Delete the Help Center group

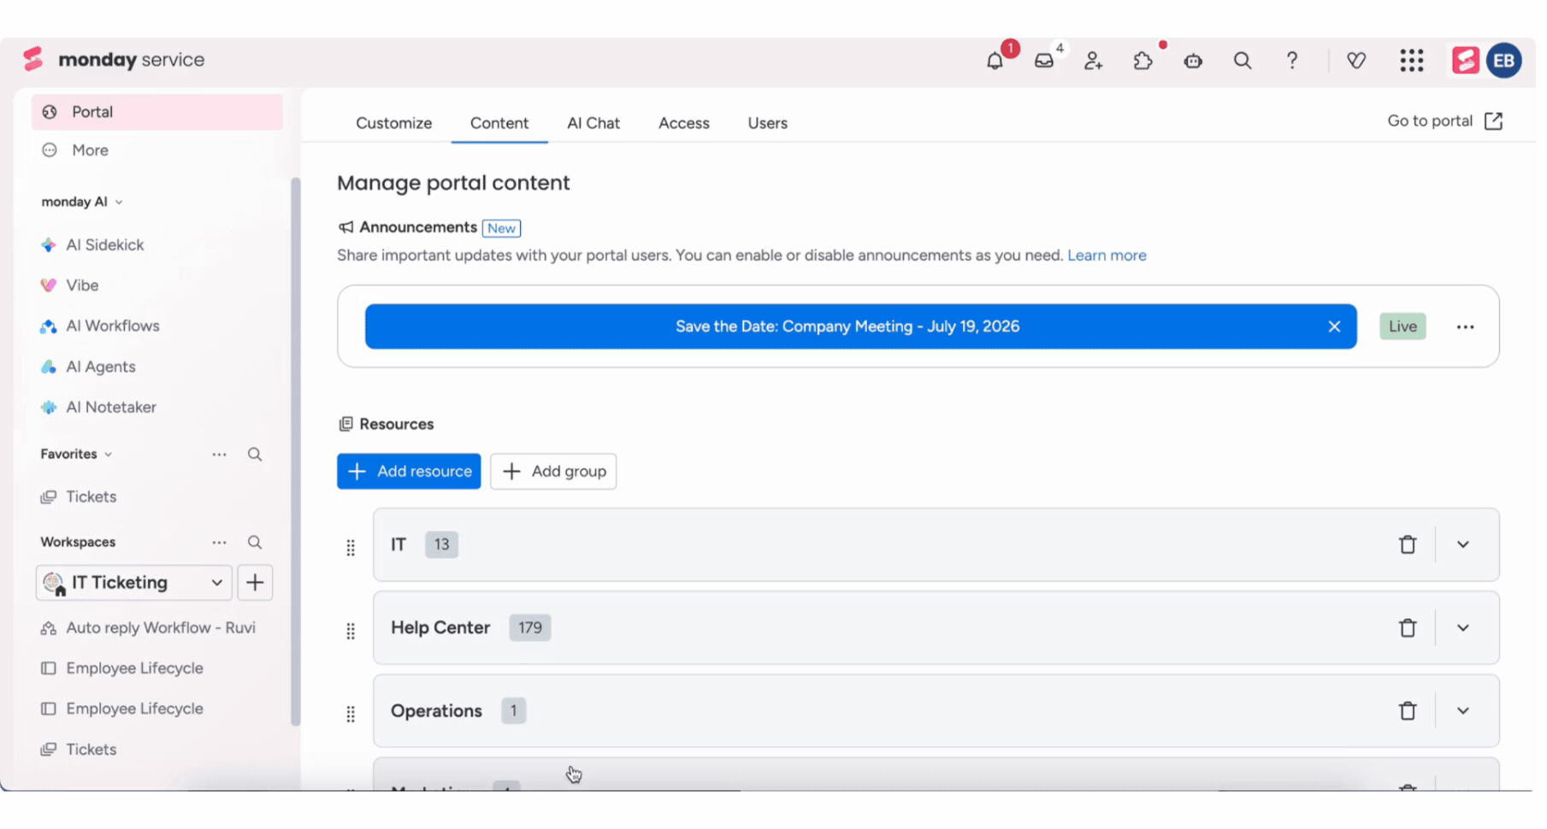[x=1408, y=628]
